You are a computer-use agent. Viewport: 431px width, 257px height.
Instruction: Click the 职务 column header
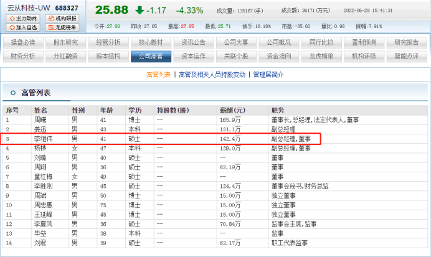tap(278, 110)
